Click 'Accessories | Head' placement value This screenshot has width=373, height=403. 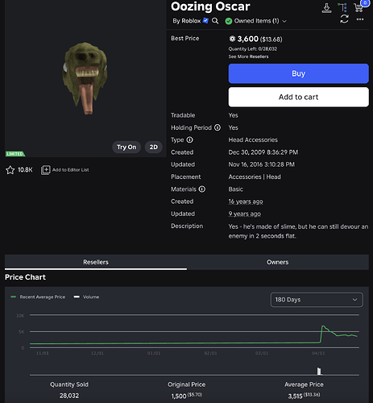click(x=255, y=177)
